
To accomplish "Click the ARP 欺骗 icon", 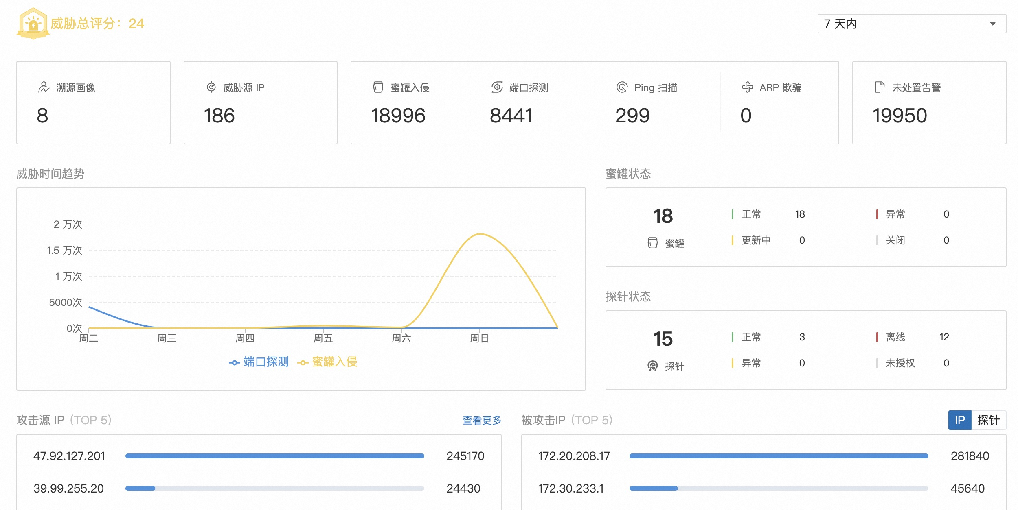I will tap(747, 87).
